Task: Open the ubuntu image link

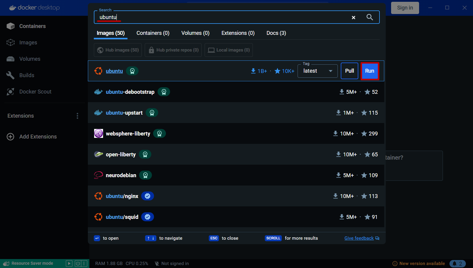Action: pos(114,71)
